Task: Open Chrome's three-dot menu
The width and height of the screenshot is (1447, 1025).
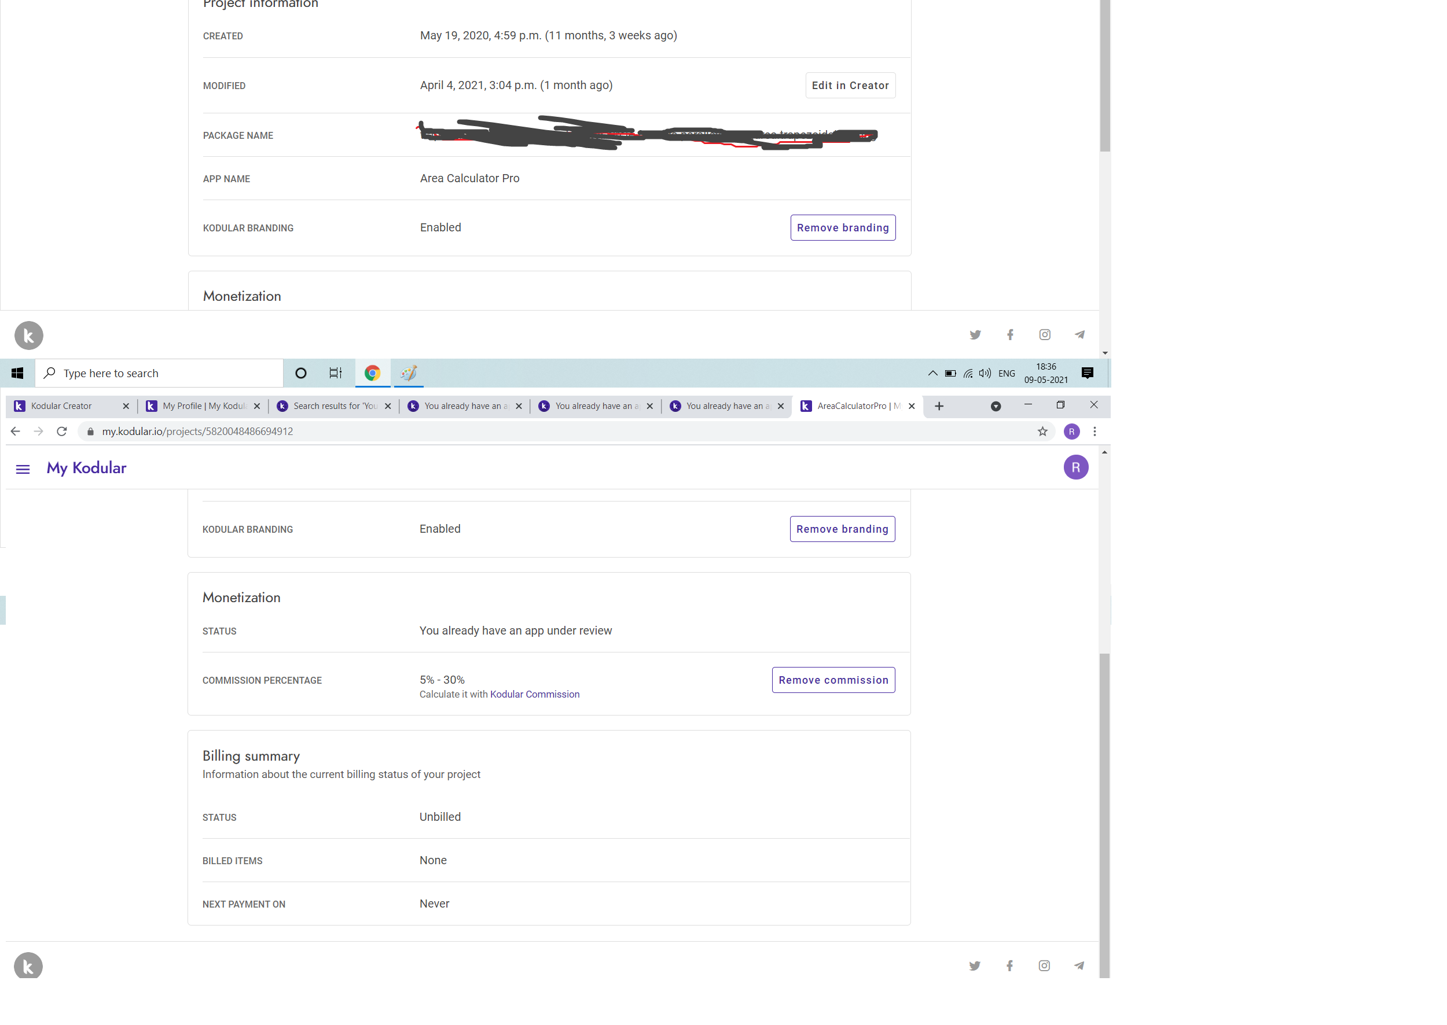Action: [1095, 432]
